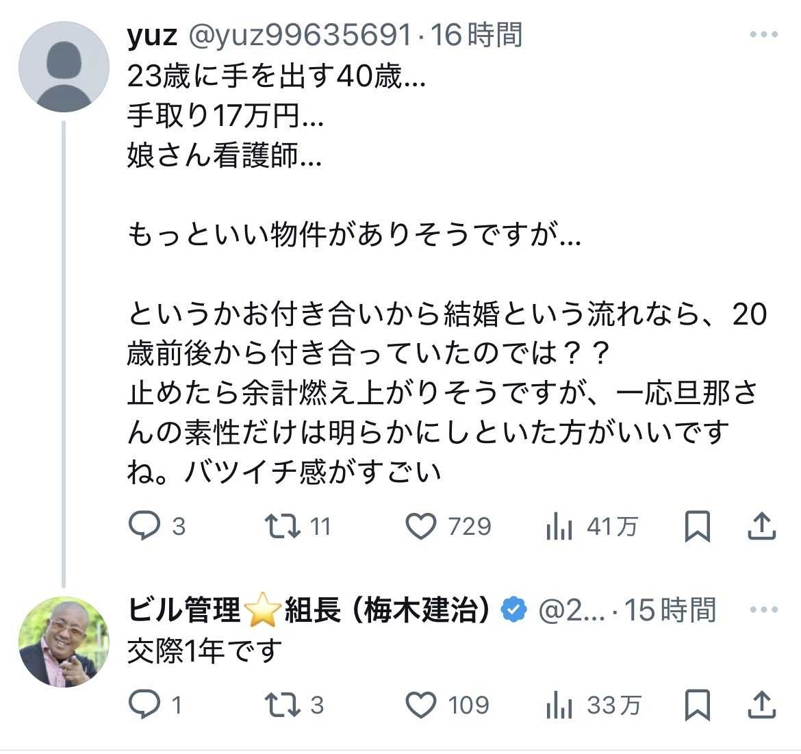Image resolution: width=801 pixels, height=754 pixels.
Task: Click the blue verified badge
Action: point(514,610)
